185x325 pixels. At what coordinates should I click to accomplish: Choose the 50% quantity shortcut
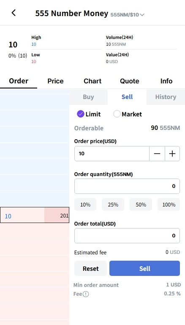(141, 204)
